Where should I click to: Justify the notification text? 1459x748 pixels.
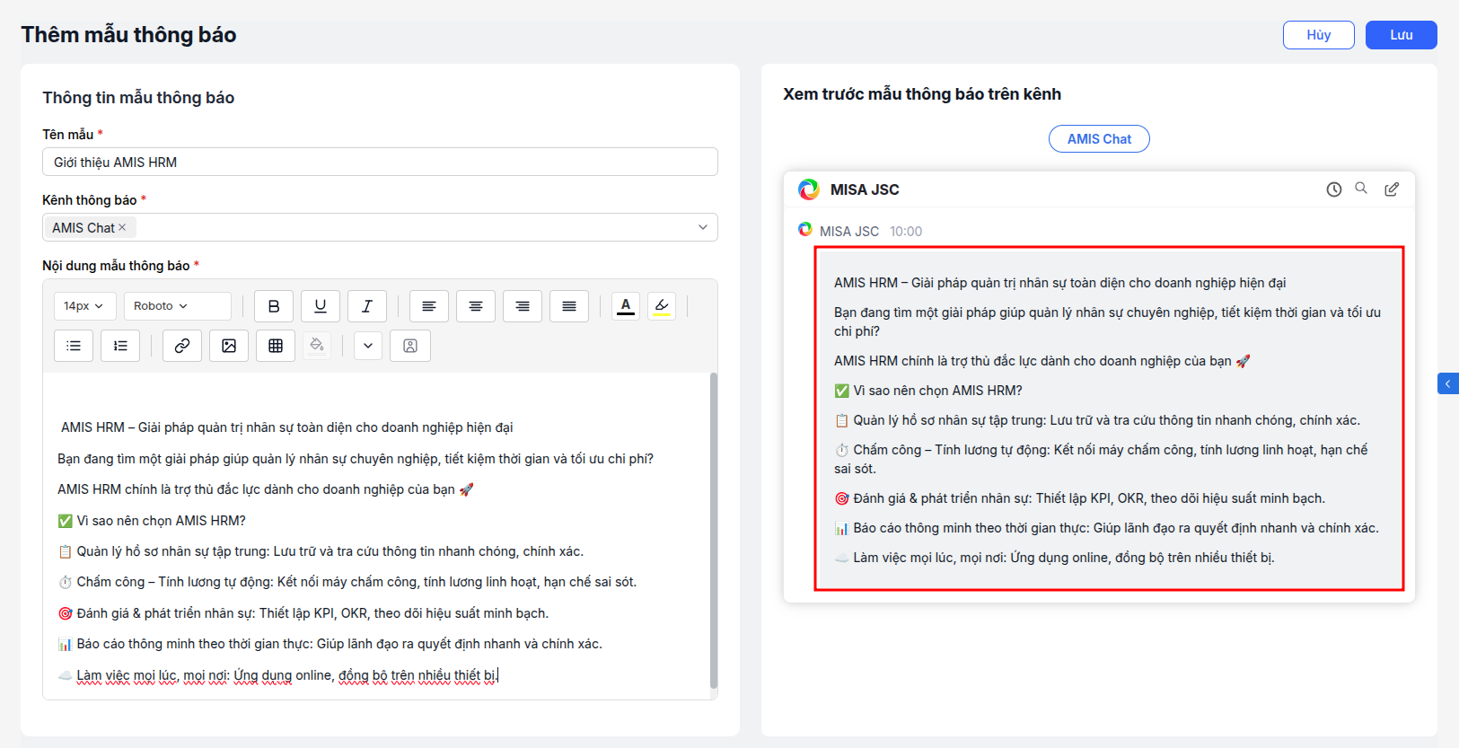pyautogui.click(x=569, y=306)
